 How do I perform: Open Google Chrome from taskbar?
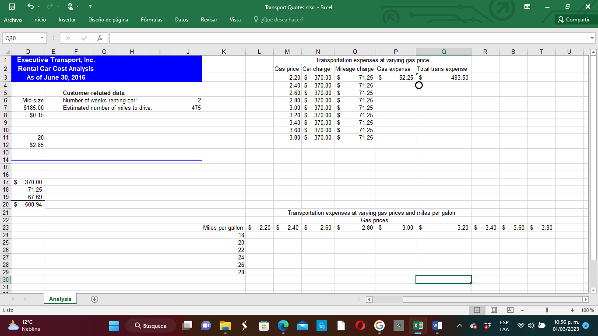tap(380, 325)
